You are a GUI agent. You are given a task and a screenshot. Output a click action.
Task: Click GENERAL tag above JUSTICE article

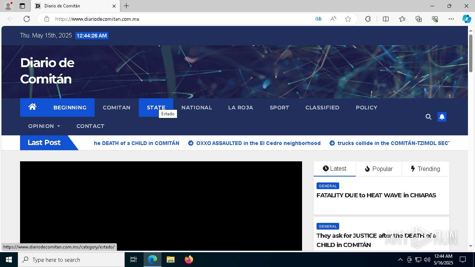click(328, 226)
